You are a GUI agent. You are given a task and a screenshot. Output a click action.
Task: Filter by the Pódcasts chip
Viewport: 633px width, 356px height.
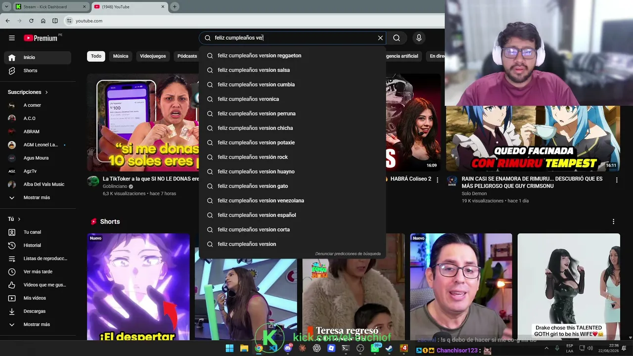(x=187, y=56)
